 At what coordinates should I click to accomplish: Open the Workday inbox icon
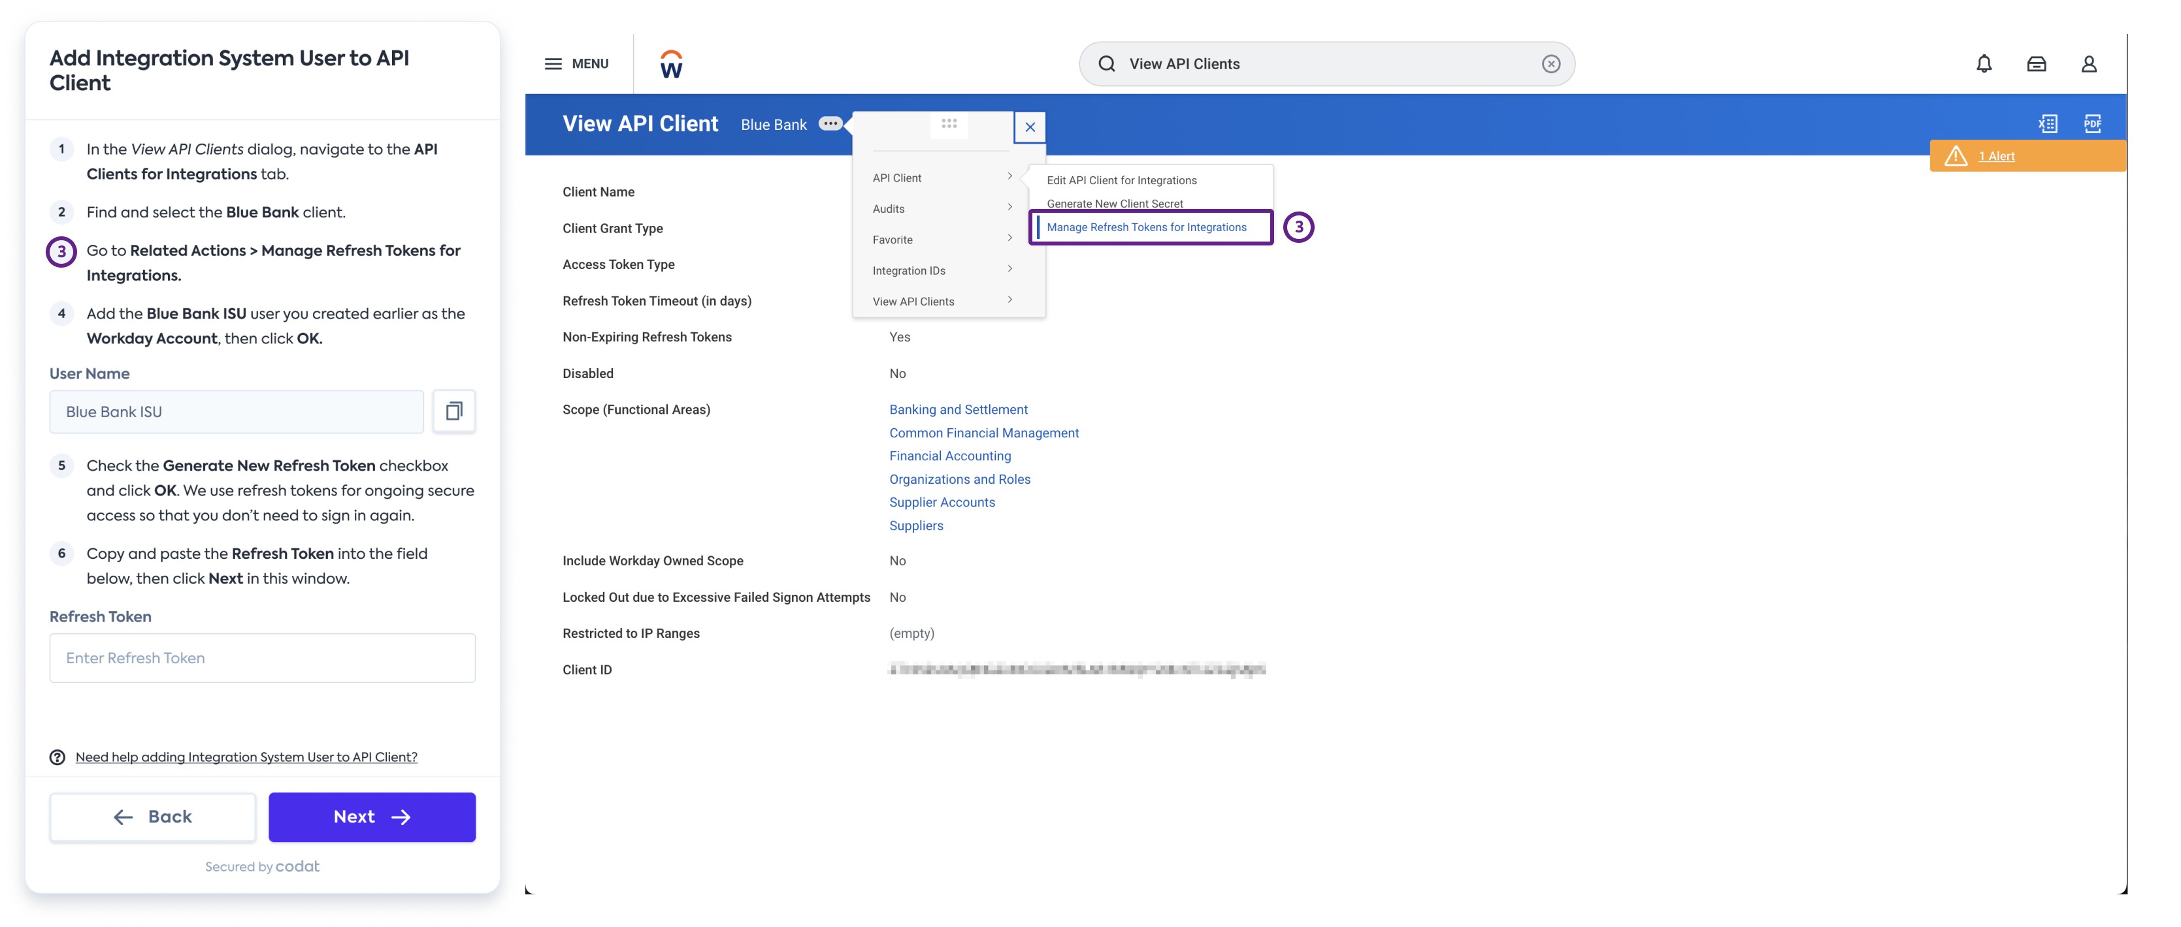[x=2037, y=63]
